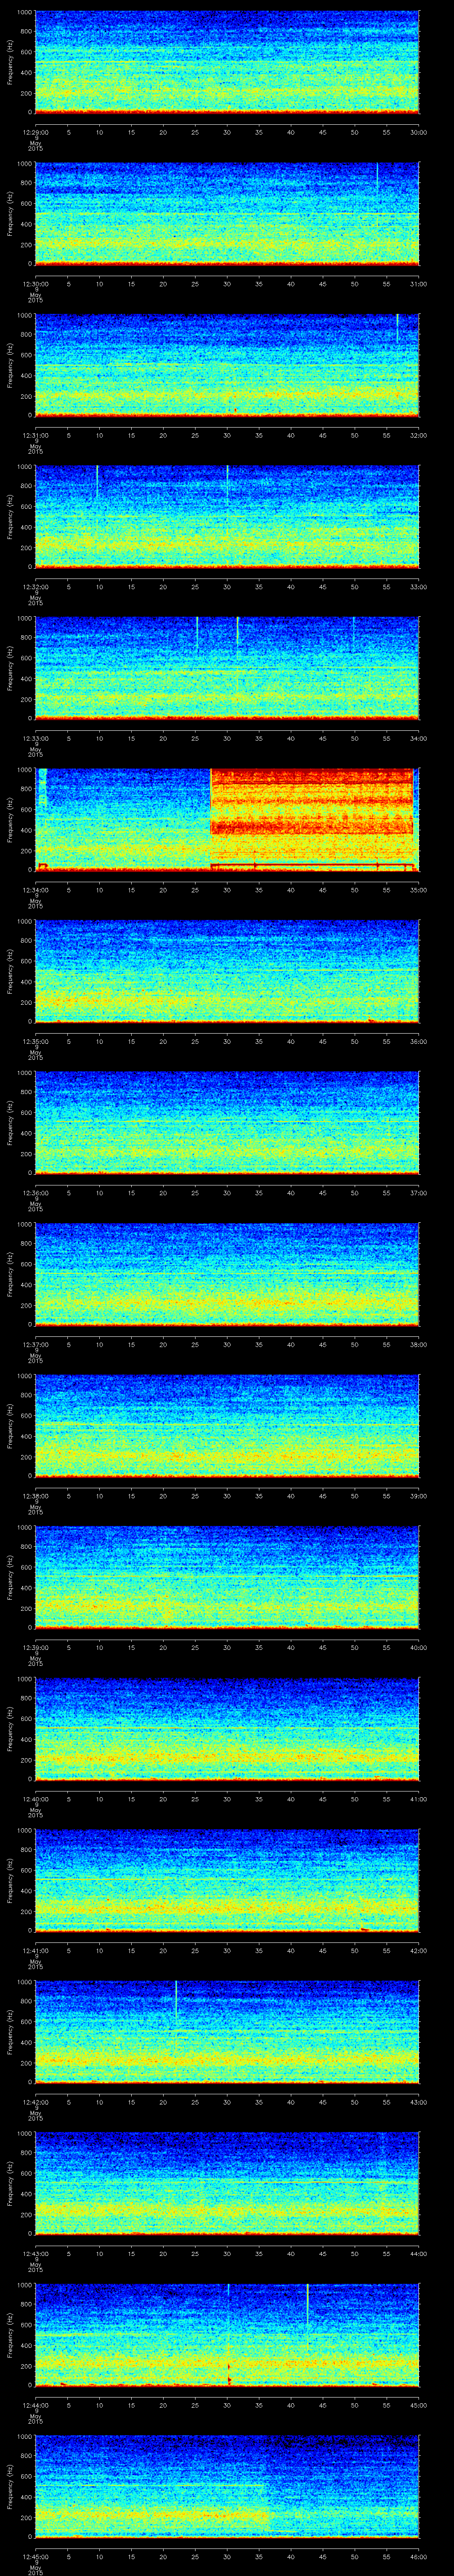Click the 46:00 end time label

(x=418, y=2556)
